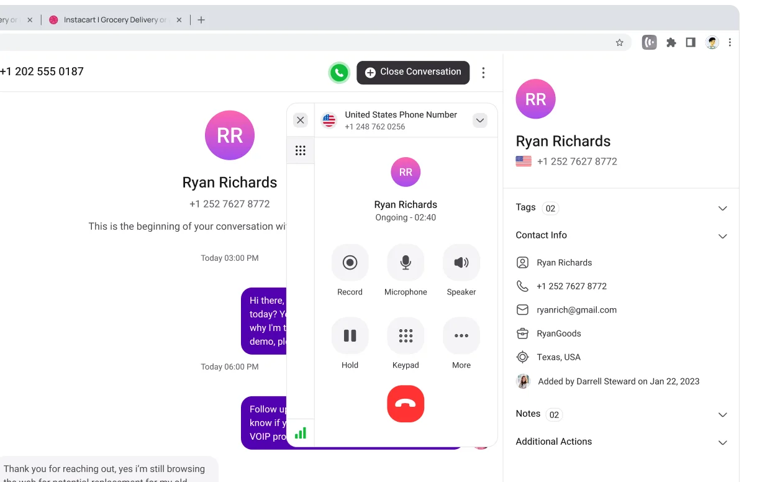Open the dialpad grid in widget sidebar
Viewport: 780px width, 482px height.
[301, 150]
